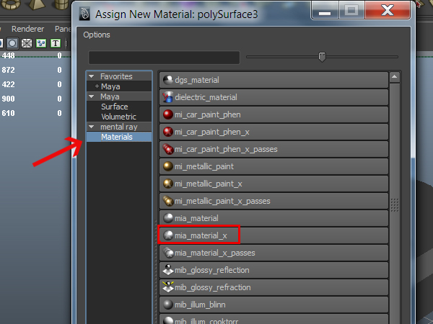Select the dgs_material sphere icon

(168, 80)
